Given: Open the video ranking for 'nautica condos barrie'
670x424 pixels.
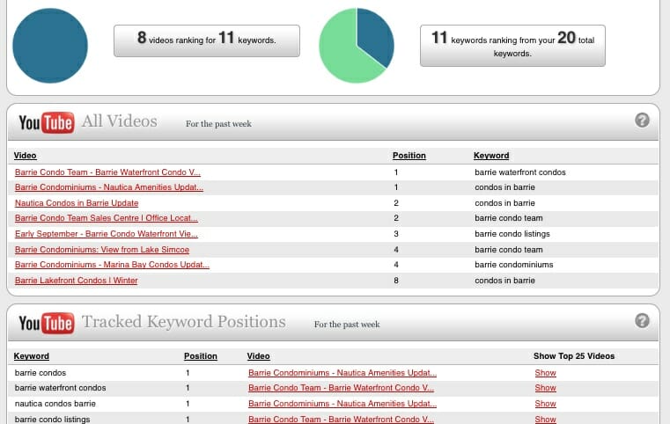Looking at the screenshot, I should (342, 404).
